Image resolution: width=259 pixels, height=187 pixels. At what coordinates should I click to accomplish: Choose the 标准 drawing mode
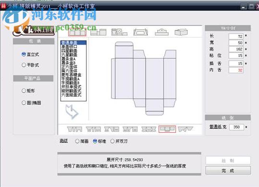[x=95, y=141]
